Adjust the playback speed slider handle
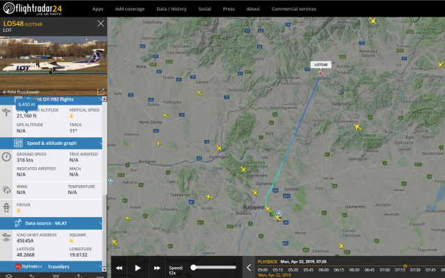This screenshot has height=278, width=445. 193,267
